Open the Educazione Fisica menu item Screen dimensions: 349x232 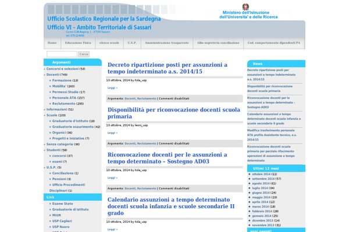coord(78,43)
